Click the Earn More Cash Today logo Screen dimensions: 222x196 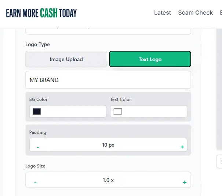(41, 13)
